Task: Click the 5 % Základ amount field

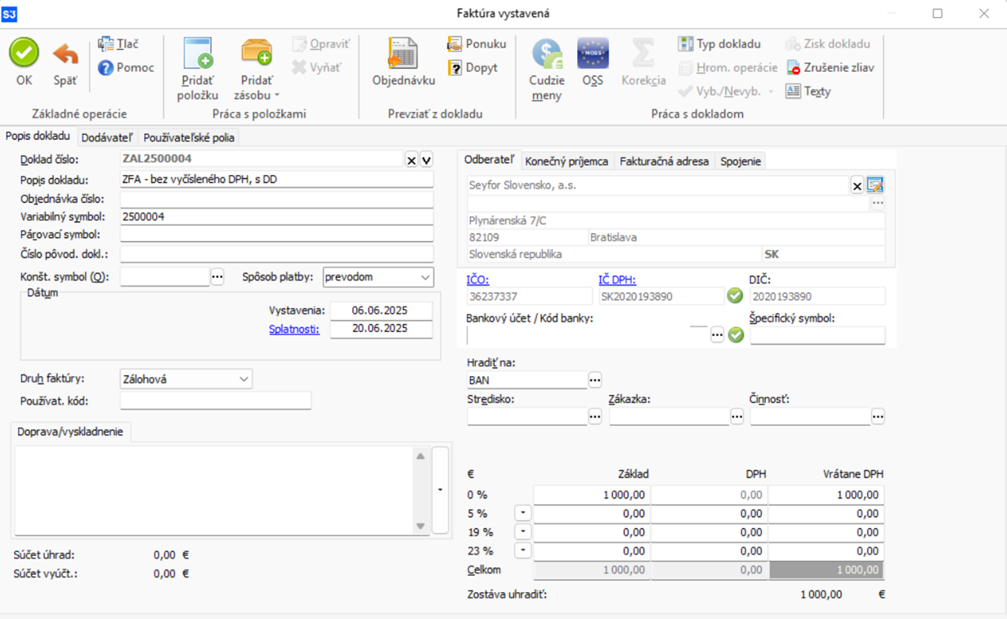Action: 592,514
